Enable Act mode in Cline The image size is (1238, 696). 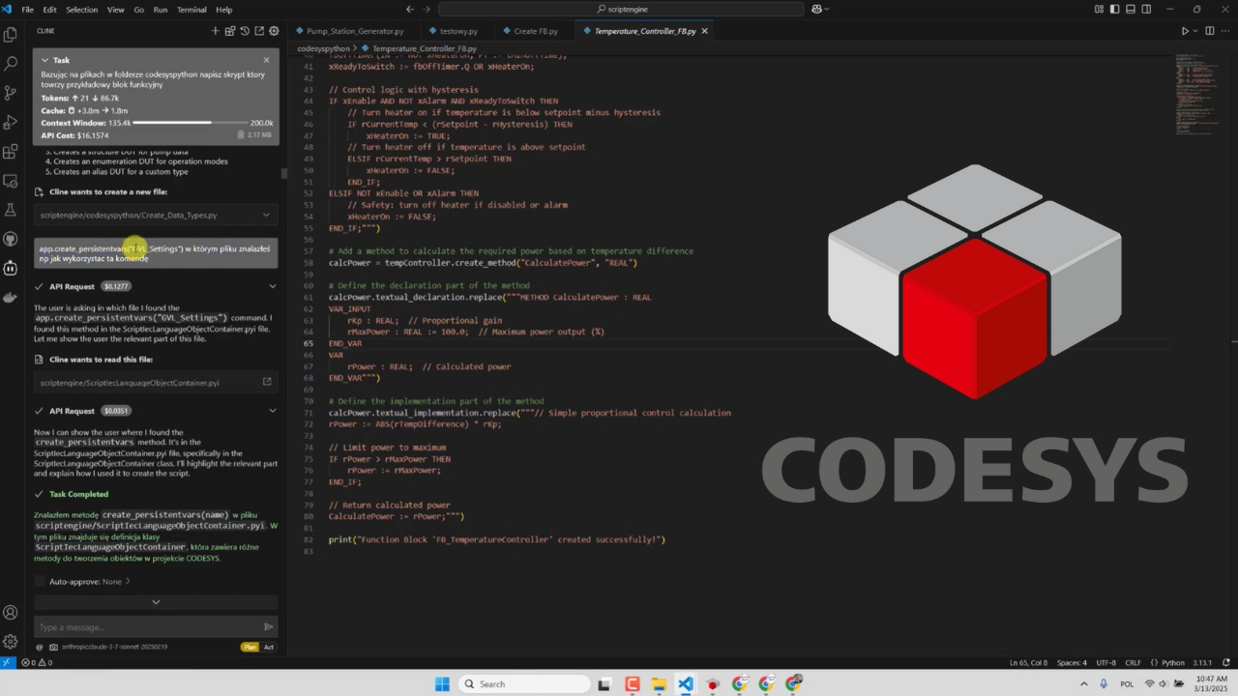(x=269, y=647)
